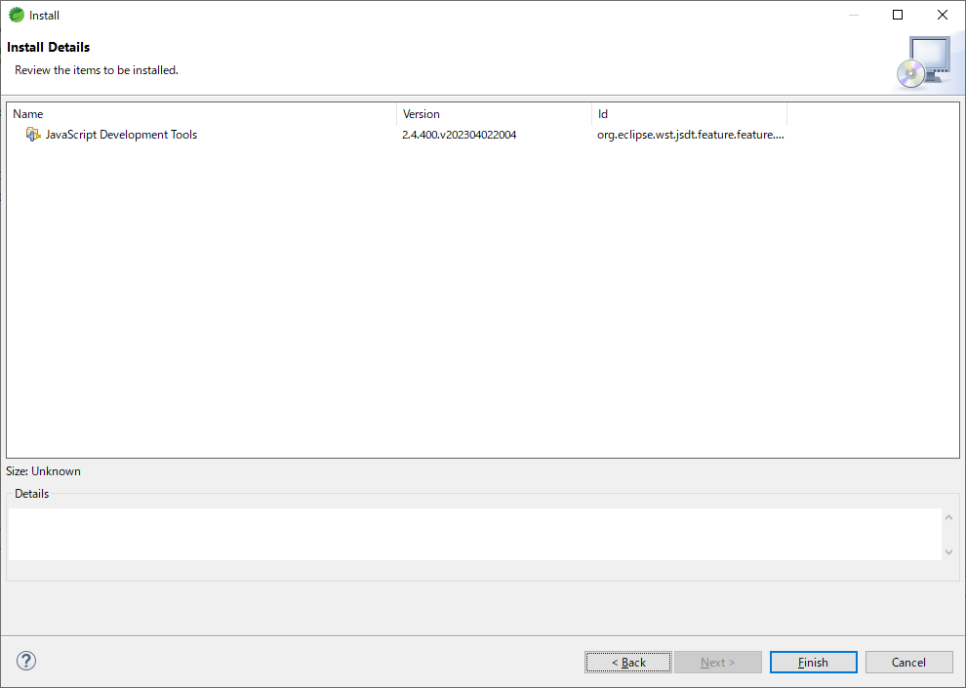The image size is (966, 688).
Task: Click Details scrollbar up arrow
Action: coord(948,517)
